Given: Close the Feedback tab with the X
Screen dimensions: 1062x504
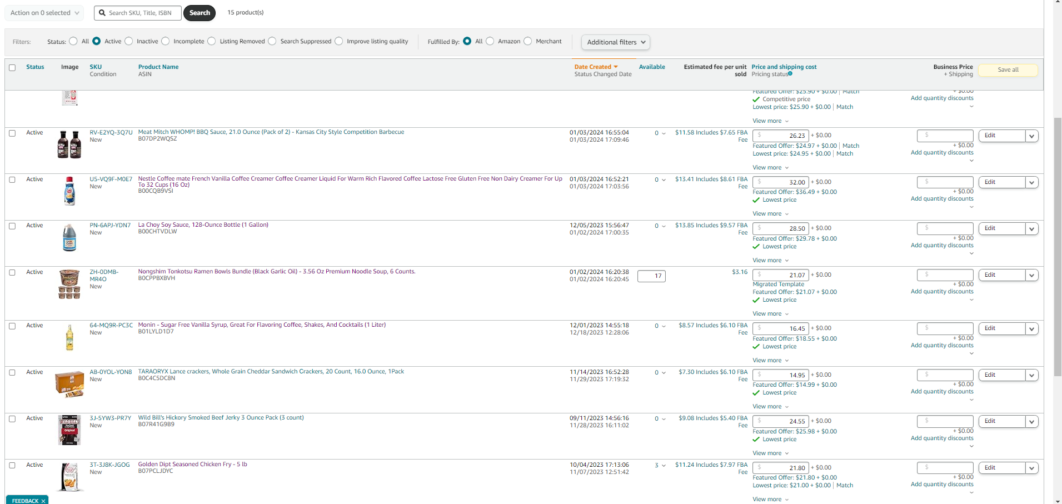Looking at the screenshot, I should pyautogui.click(x=43, y=501).
